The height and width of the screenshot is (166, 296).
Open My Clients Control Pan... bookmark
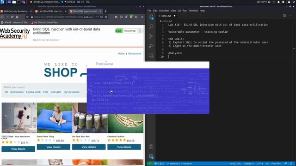(45, 23)
